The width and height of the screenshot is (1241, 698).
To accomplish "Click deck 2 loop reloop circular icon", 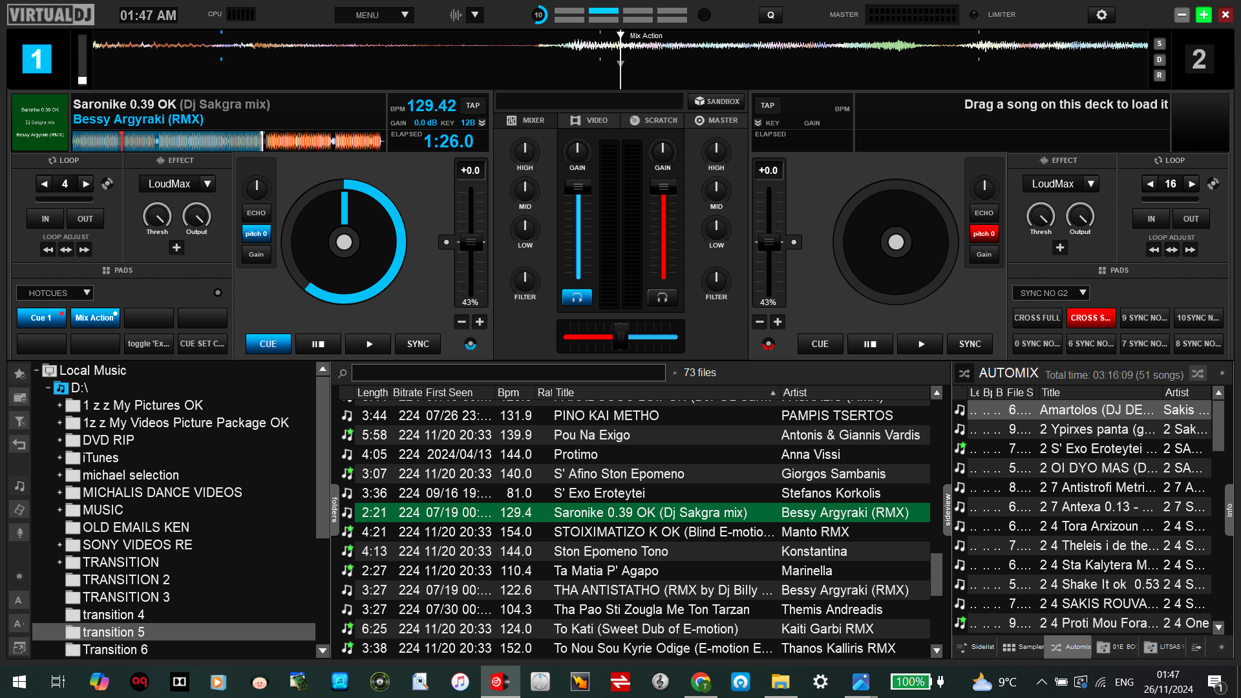I will pyautogui.click(x=1213, y=184).
